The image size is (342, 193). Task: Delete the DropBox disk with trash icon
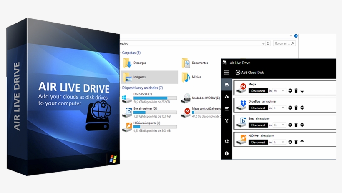coord(296,108)
